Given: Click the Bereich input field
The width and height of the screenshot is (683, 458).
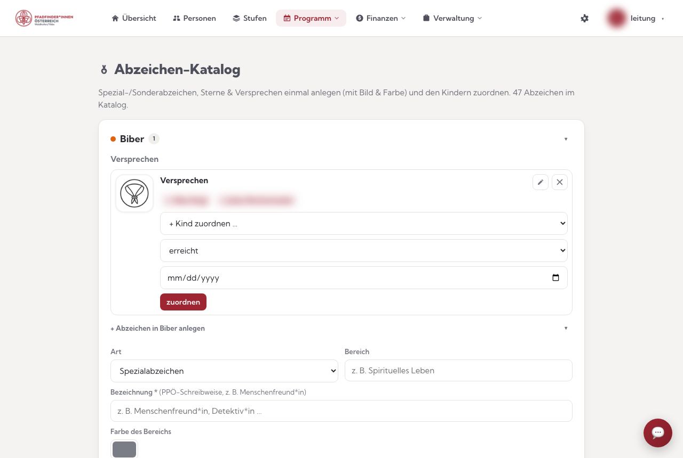Looking at the screenshot, I should point(458,371).
